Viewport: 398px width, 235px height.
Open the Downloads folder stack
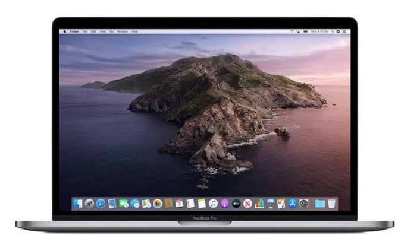point(320,204)
